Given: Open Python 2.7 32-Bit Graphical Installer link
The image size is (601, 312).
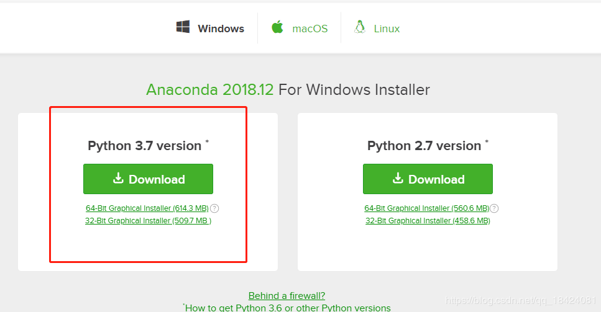Looking at the screenshot, I should tap(428, 220).
